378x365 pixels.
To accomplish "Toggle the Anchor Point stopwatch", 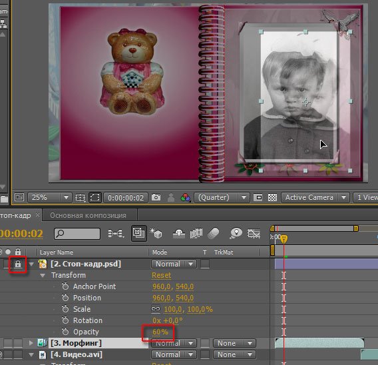I will (65, 286).
